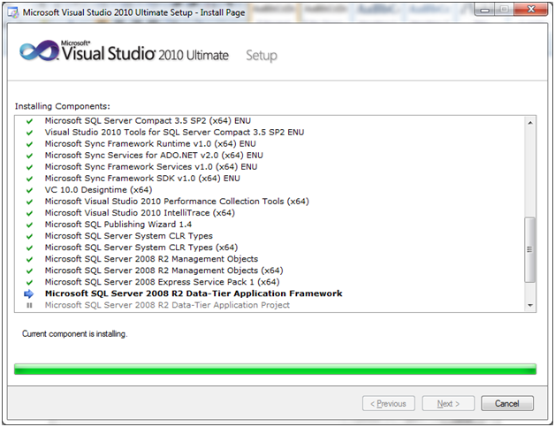Click checkmark next to Sync Framework Runtime v1.0
Screen dimensions: 555x427
pos(29,144)
